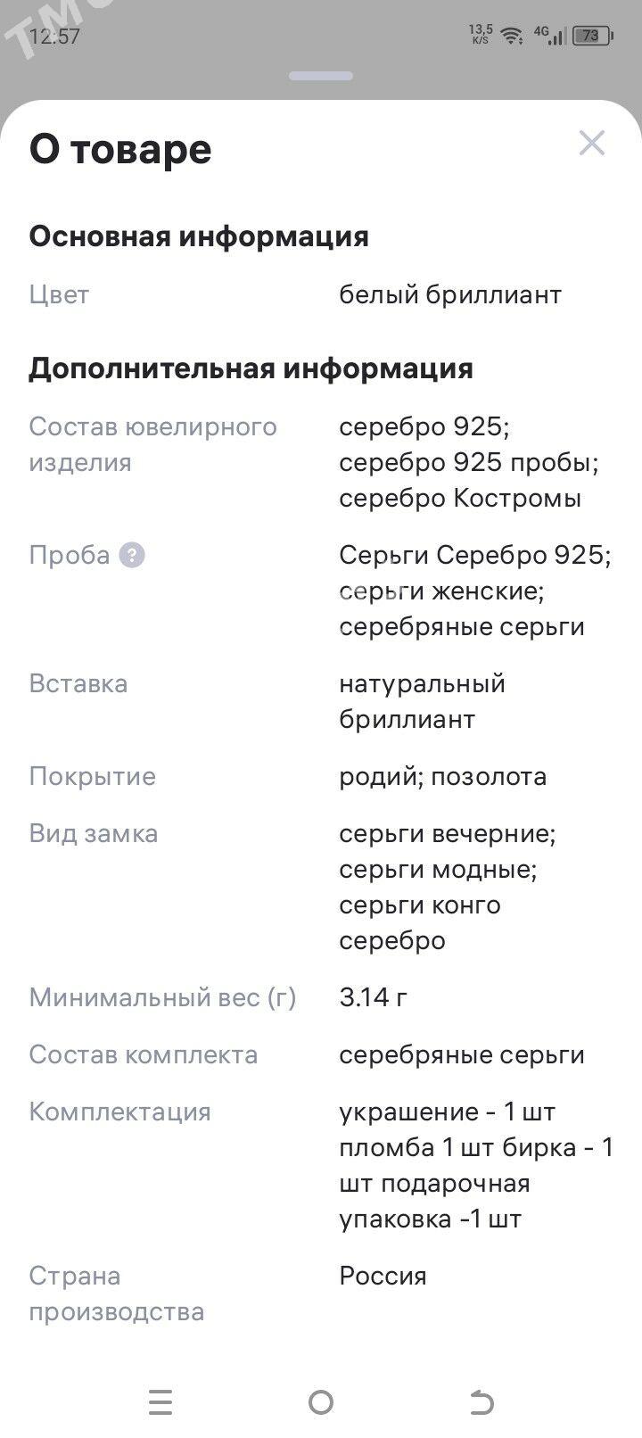
Task: Open Android recent apps menu icon
Action: point(160,1402)
